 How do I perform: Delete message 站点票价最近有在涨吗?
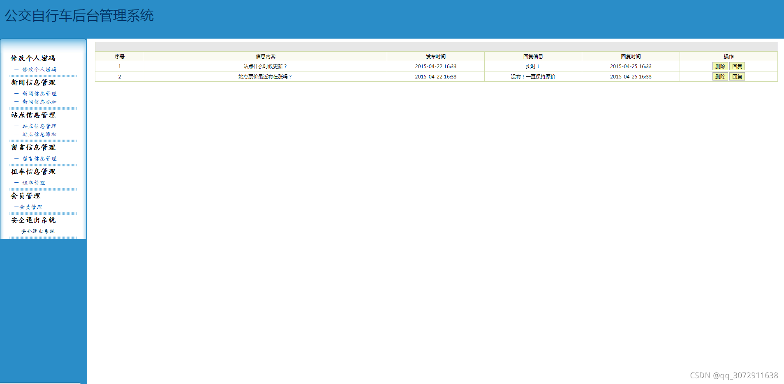coord(720,76)
